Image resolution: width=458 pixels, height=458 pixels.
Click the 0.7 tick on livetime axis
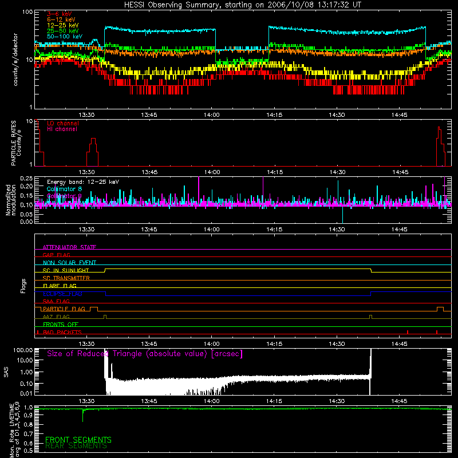(28, 434)
